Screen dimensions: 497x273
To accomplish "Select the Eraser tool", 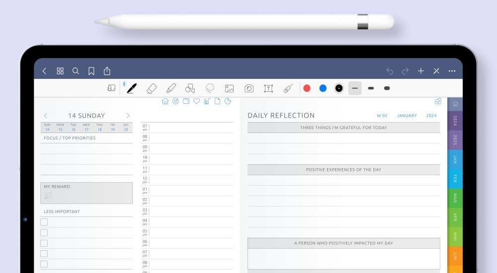I will [x=152, y=88].
